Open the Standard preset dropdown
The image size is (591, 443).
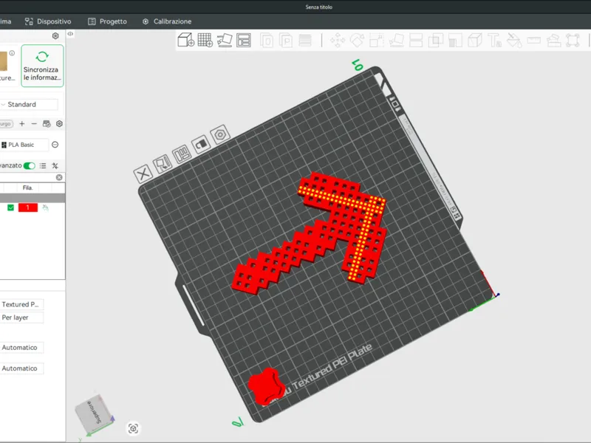click(29, 104)
